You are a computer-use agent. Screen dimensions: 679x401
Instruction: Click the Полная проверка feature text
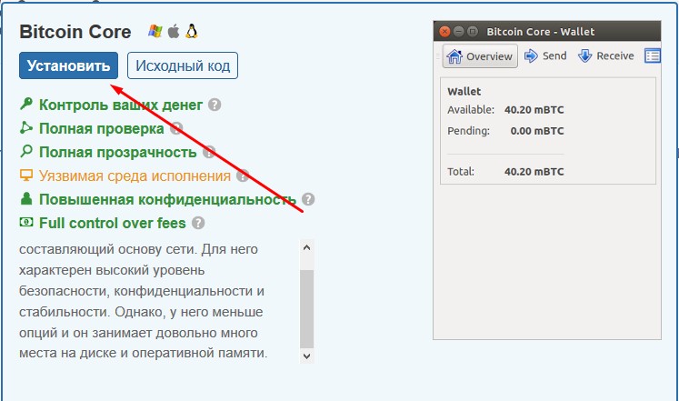101,128
